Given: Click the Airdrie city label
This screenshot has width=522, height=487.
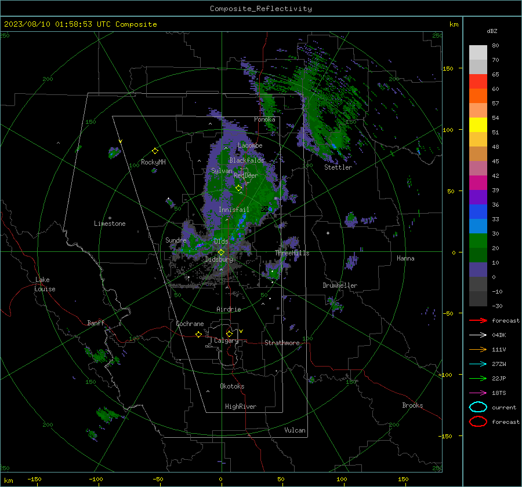Looking at the screenshot, I should [229, 309].
